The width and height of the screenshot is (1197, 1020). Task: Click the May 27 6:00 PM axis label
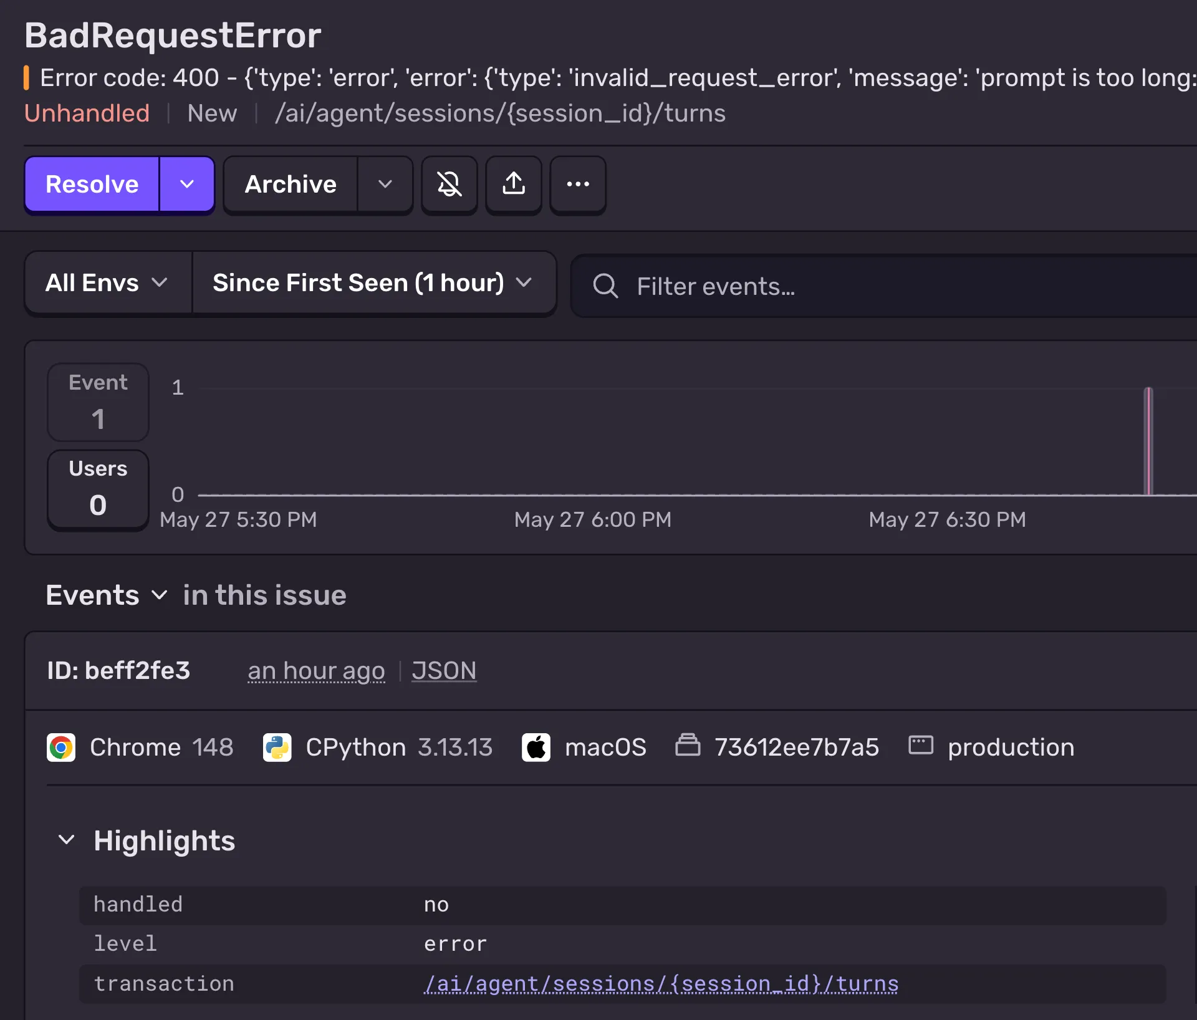coord(592,519)
